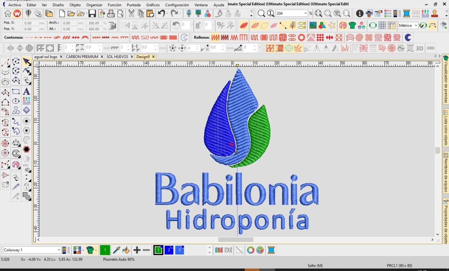Click the Save design icon
Screen dimensions: 449x271
click(x=92, y=14)
